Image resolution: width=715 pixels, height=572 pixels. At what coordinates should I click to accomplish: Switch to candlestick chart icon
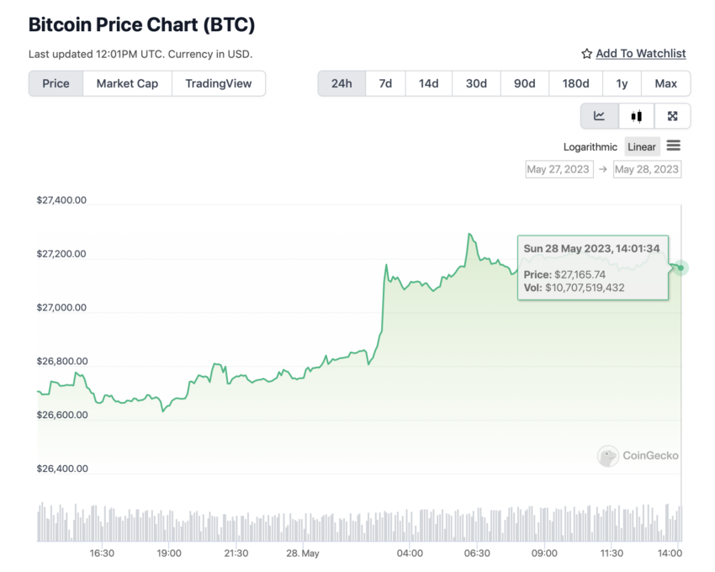pos(636,116)
